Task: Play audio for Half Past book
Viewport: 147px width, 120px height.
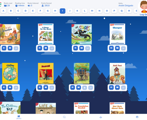Action: (111, 88)
